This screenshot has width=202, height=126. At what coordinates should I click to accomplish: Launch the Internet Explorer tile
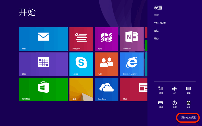132,64
